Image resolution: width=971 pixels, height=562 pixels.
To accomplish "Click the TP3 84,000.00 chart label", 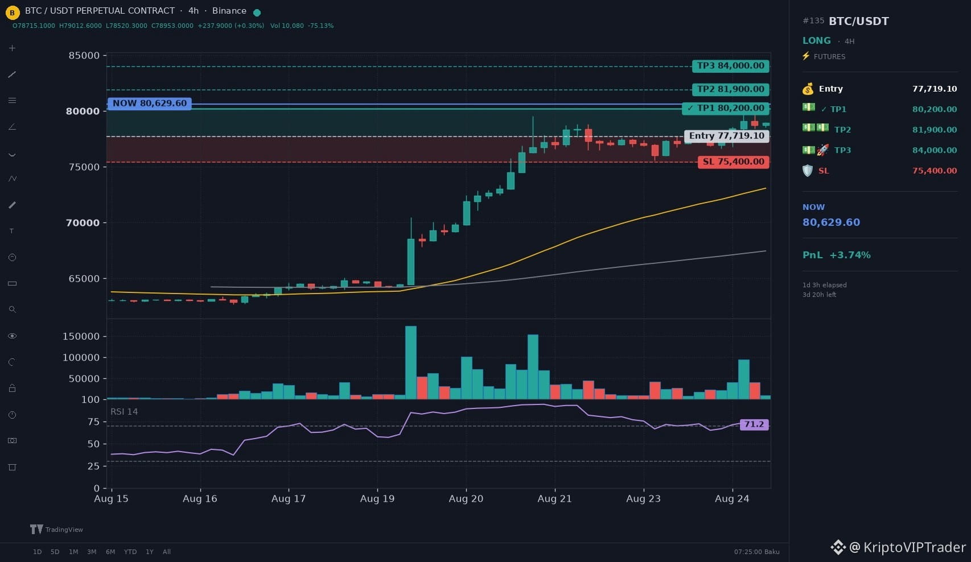I will (x=731, y=66).
